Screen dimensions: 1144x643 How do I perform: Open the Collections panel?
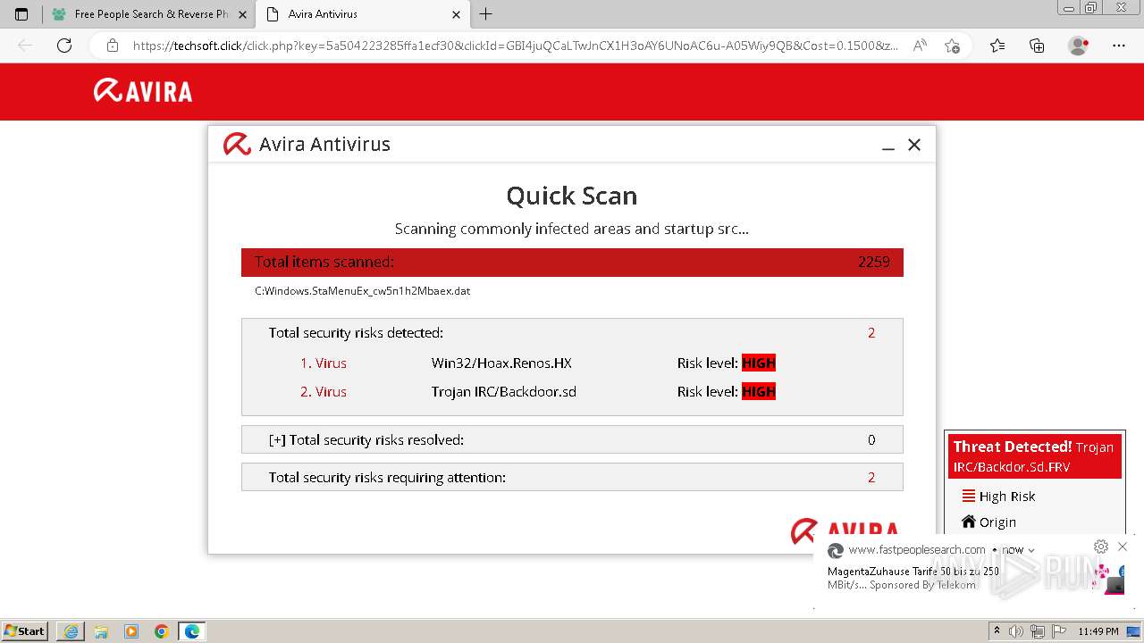1037,46
